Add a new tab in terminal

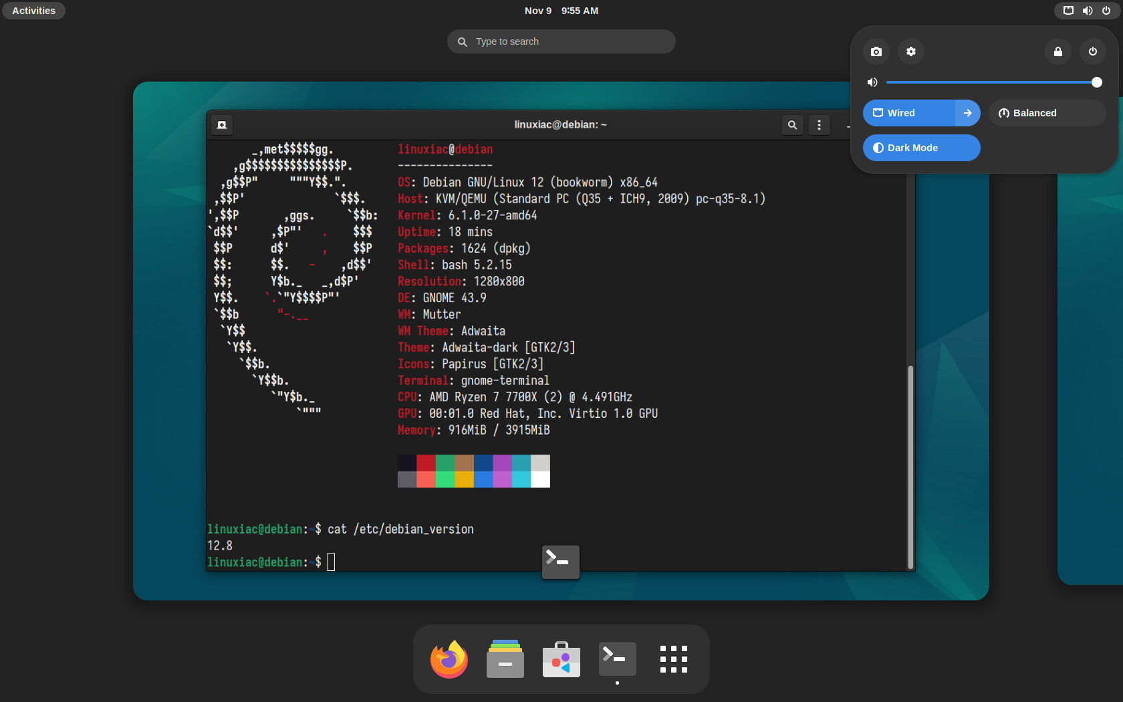[x=222, y=125]
